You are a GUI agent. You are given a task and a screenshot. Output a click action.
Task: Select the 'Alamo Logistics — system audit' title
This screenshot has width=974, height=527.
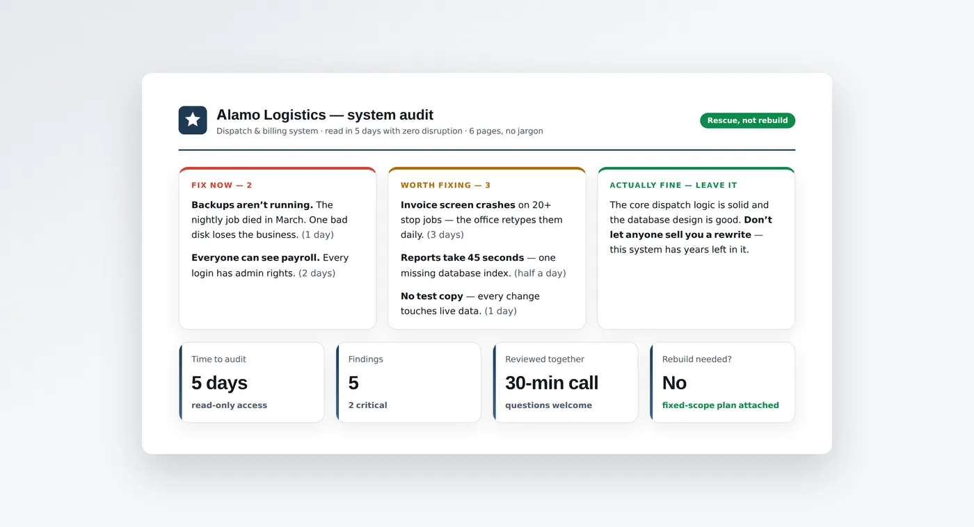click(x=325, y=115)
